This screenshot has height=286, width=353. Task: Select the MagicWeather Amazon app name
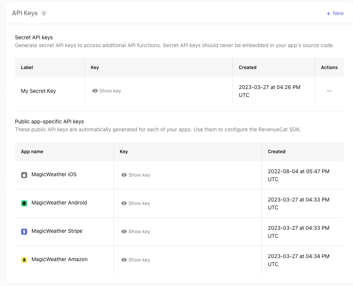click(60, 260)
